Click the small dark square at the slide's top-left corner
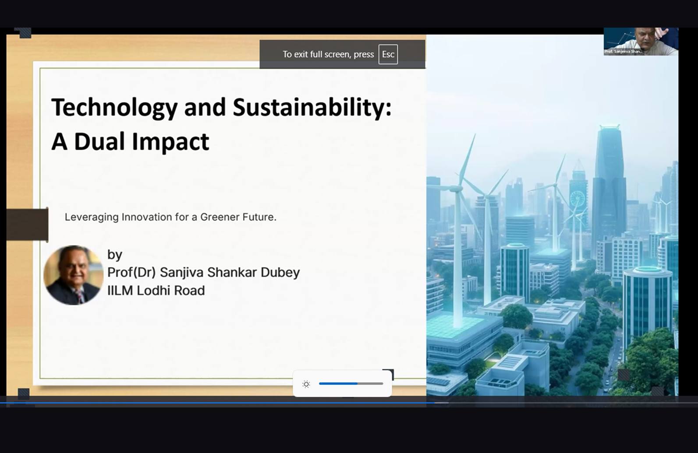 [x=25, y=33]
